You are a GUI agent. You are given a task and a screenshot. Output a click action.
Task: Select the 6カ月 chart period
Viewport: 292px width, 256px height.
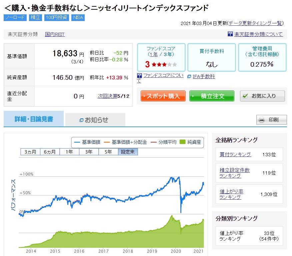50,152
